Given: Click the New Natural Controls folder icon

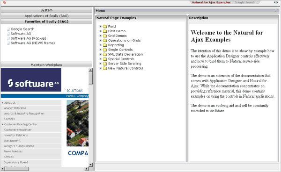Looking at the screenshot, I should [x=105, y=68].
